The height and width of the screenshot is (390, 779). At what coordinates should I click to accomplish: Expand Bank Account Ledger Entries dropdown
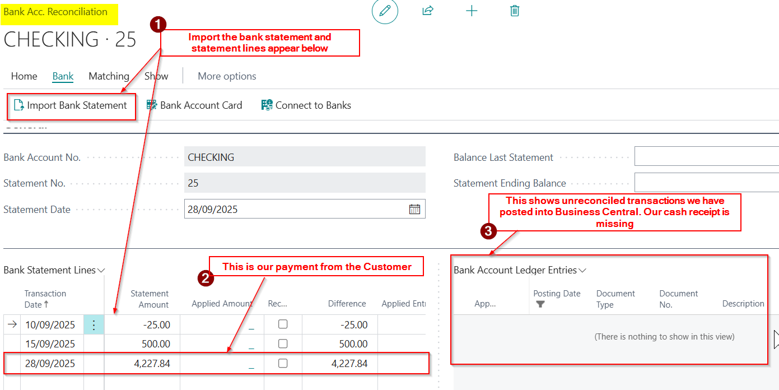point(582,270)
